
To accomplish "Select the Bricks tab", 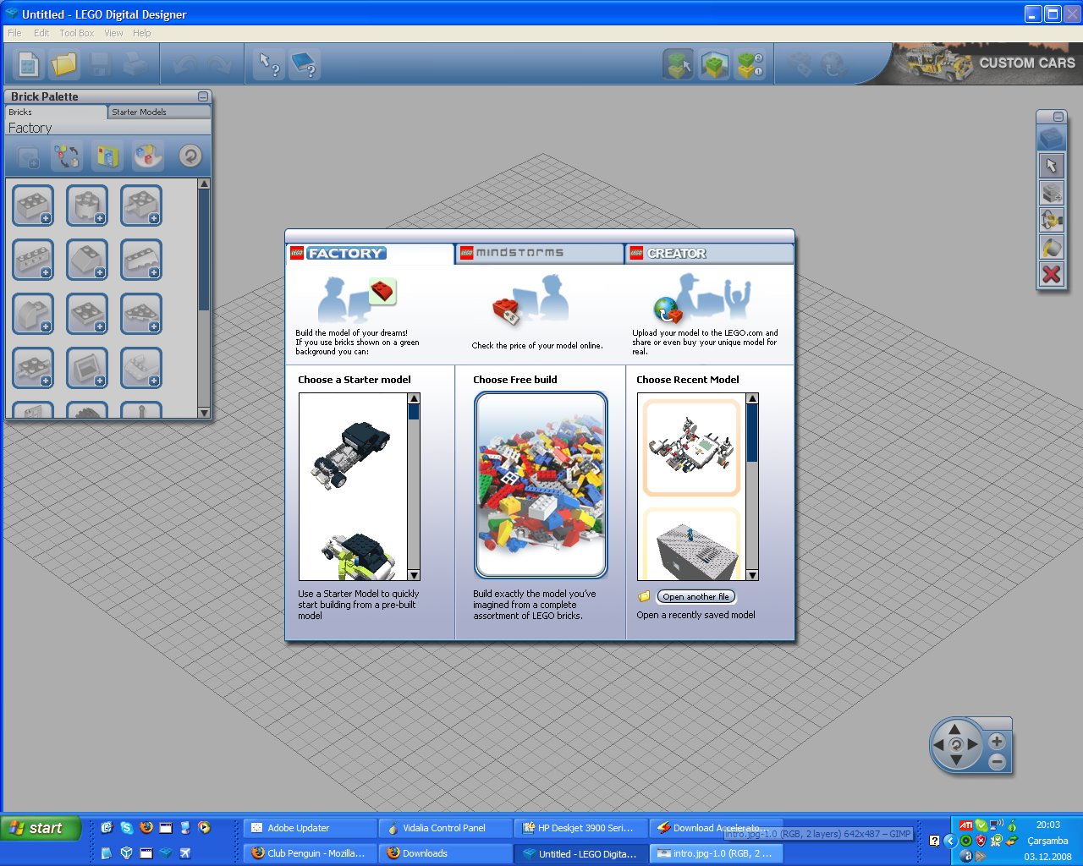I will tap(56, 112).
